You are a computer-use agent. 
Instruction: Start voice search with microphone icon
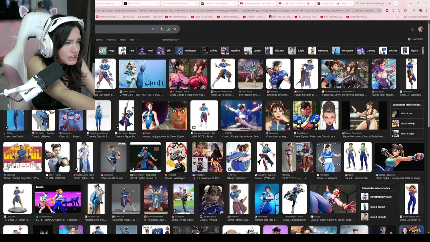[162, 29]
